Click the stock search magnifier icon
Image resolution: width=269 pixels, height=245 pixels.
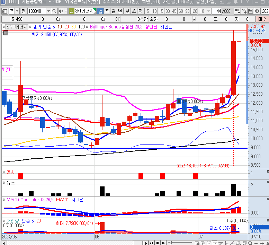click(x=54, y=11)
